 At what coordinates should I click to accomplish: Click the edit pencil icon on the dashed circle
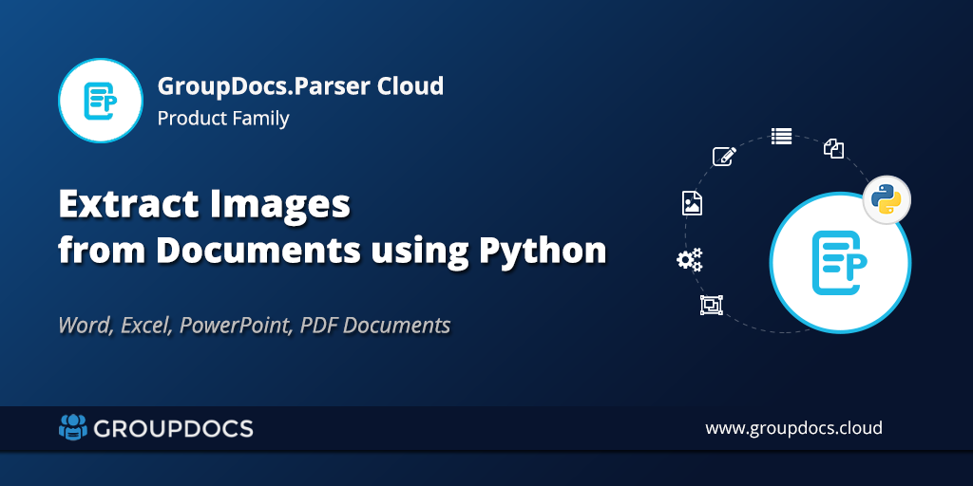[x=724, y=157]
